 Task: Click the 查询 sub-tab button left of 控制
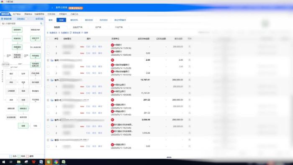(x=51, y=20)
